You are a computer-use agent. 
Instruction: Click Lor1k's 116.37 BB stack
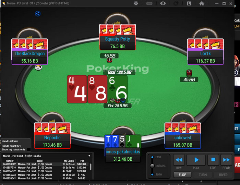[205, 61]
